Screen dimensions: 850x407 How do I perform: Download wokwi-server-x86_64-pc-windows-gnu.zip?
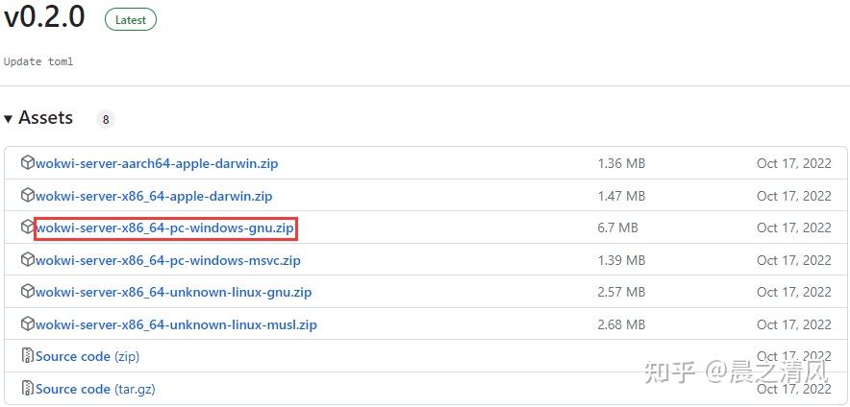click(164, 228)
